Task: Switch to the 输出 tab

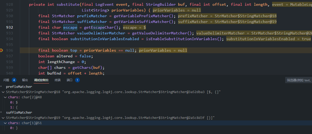Action: [25, 80]
